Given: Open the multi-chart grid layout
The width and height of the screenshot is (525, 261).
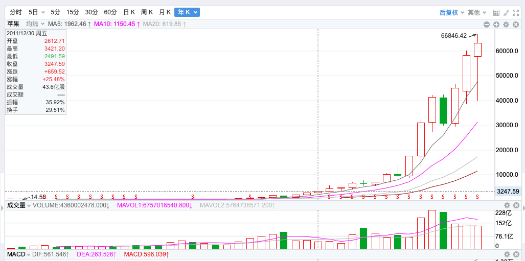Looking at the screenshot, I should (496, 12).
